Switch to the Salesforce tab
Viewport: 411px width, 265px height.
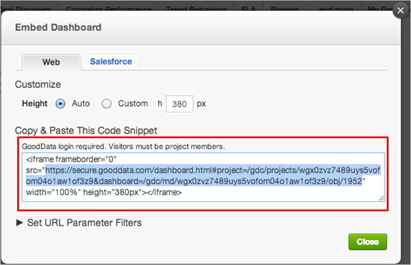coord(111,62)
